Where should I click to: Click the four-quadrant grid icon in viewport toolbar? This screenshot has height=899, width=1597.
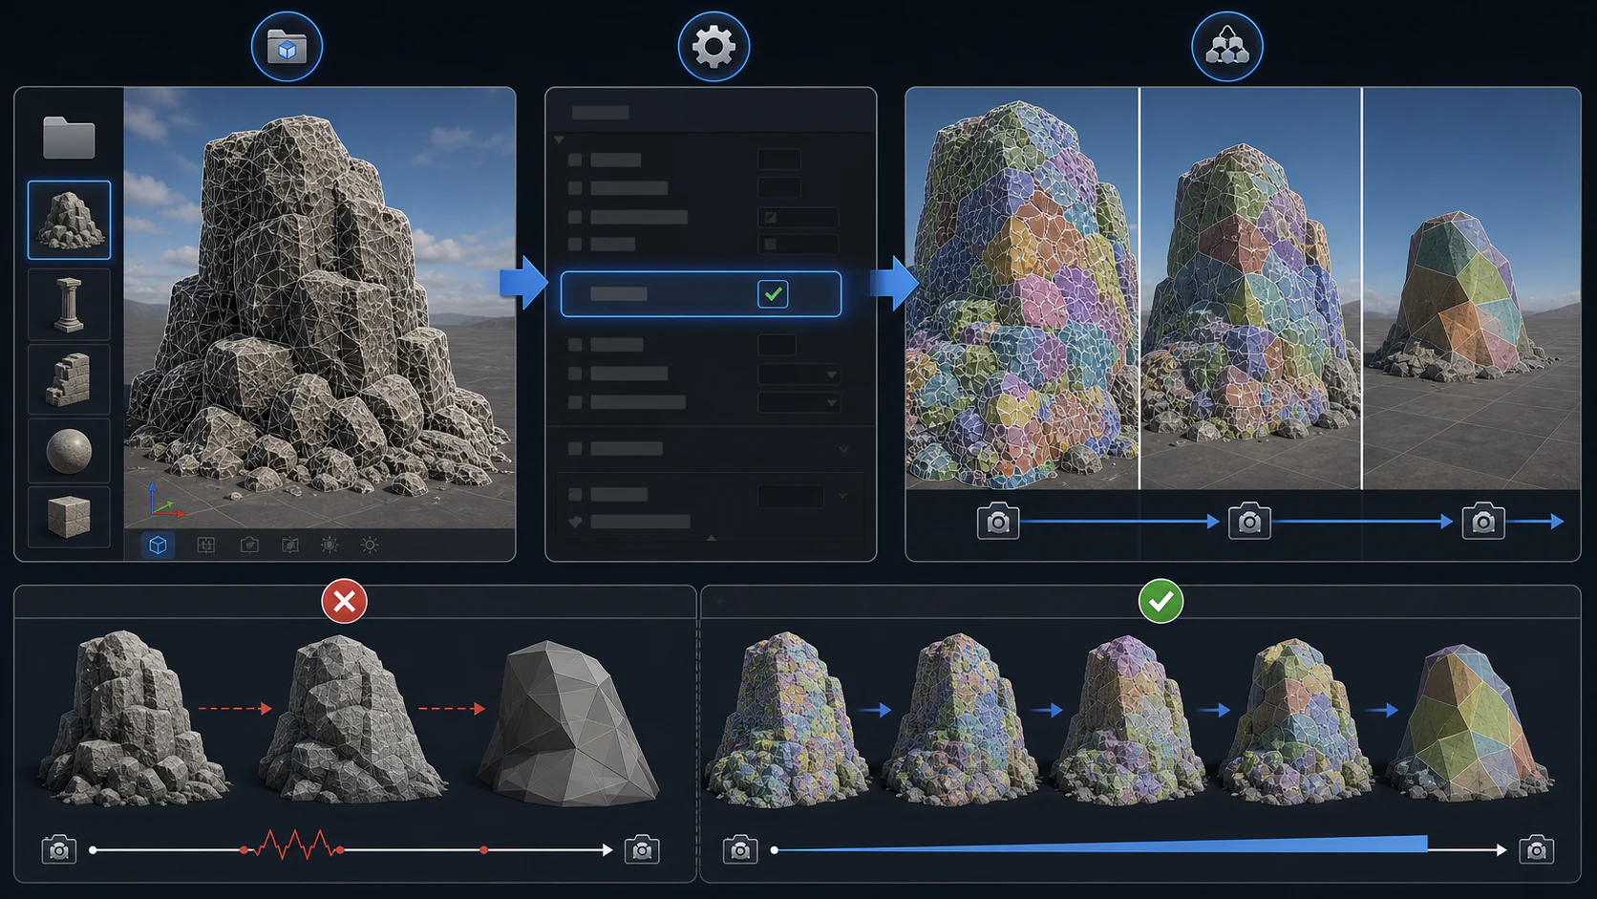pyautogui.click(x=206, y=545)
